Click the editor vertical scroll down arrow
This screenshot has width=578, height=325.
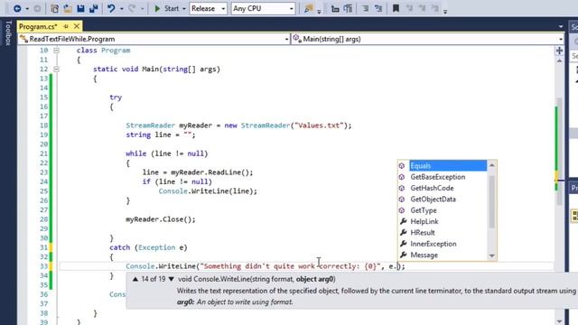559,321
